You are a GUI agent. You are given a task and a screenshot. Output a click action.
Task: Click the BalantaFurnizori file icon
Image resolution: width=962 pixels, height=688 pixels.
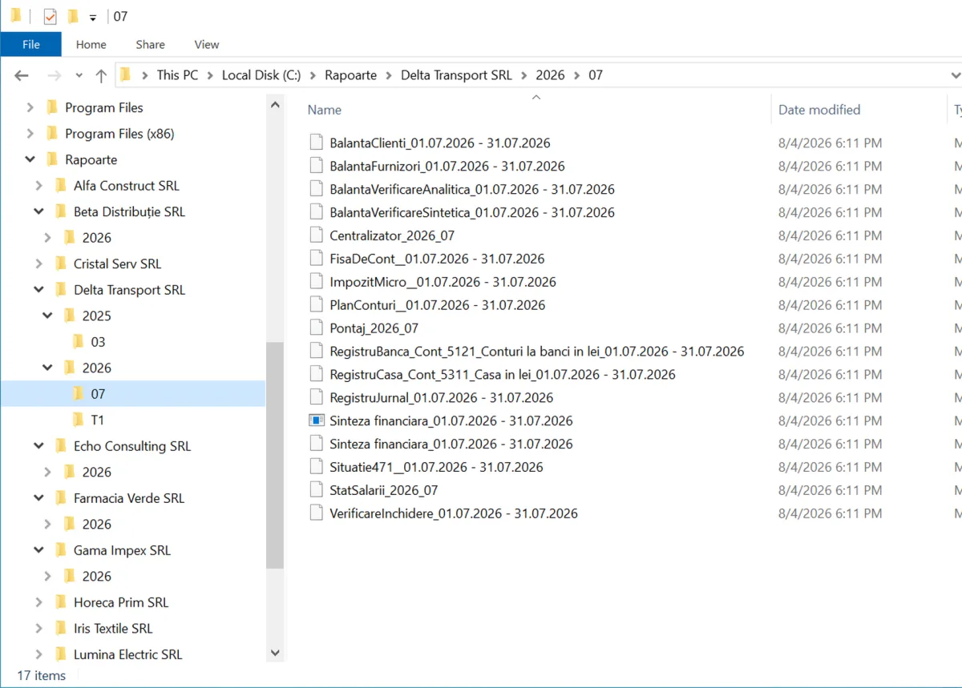click(316, 166)
